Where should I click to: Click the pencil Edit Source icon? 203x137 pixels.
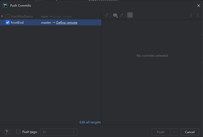[122, 15]
